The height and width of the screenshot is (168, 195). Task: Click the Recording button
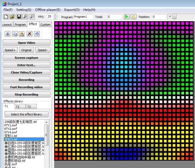pyautogui.click(x=26, y=80)
